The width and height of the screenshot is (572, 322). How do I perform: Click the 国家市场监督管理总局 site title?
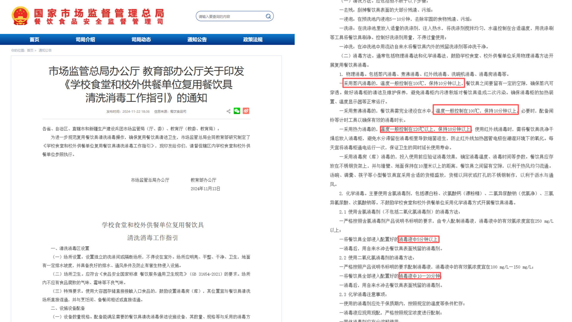[x=99, y=13]
